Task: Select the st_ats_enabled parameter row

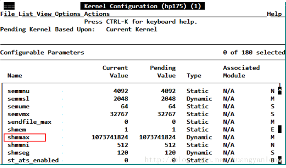Action: 141,160
